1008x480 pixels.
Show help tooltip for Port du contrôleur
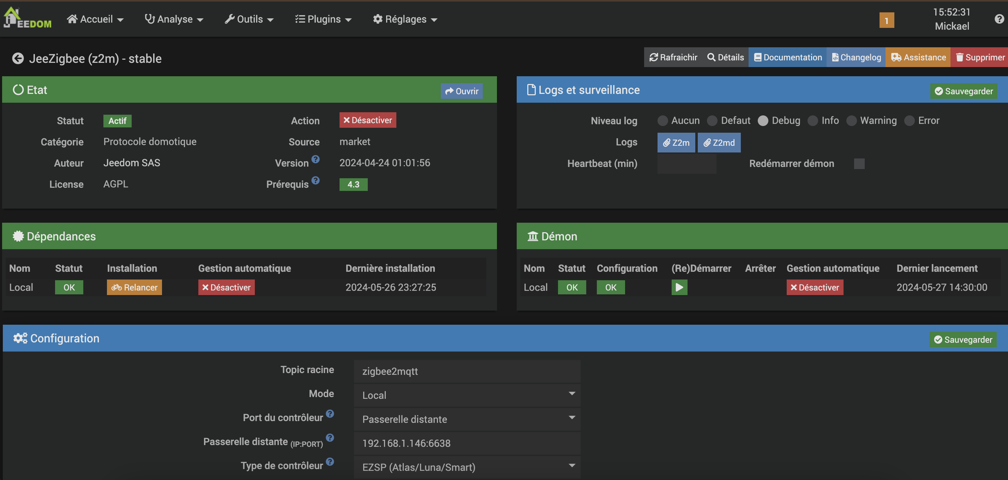tap(330, 414)
